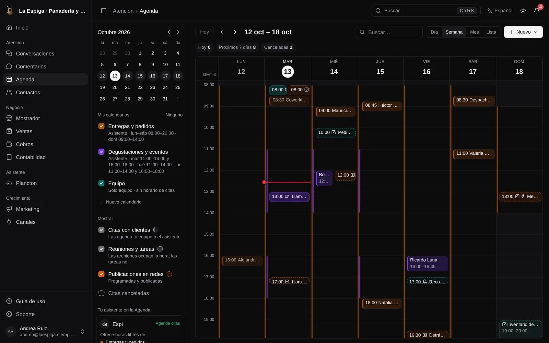The height and width of the screenshot is (343, 549).
Task: Click the agenda Buscar… search field
Action: point(389,32)
